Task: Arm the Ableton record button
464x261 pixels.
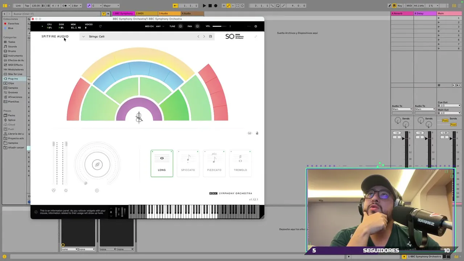Action: point(216,5)
